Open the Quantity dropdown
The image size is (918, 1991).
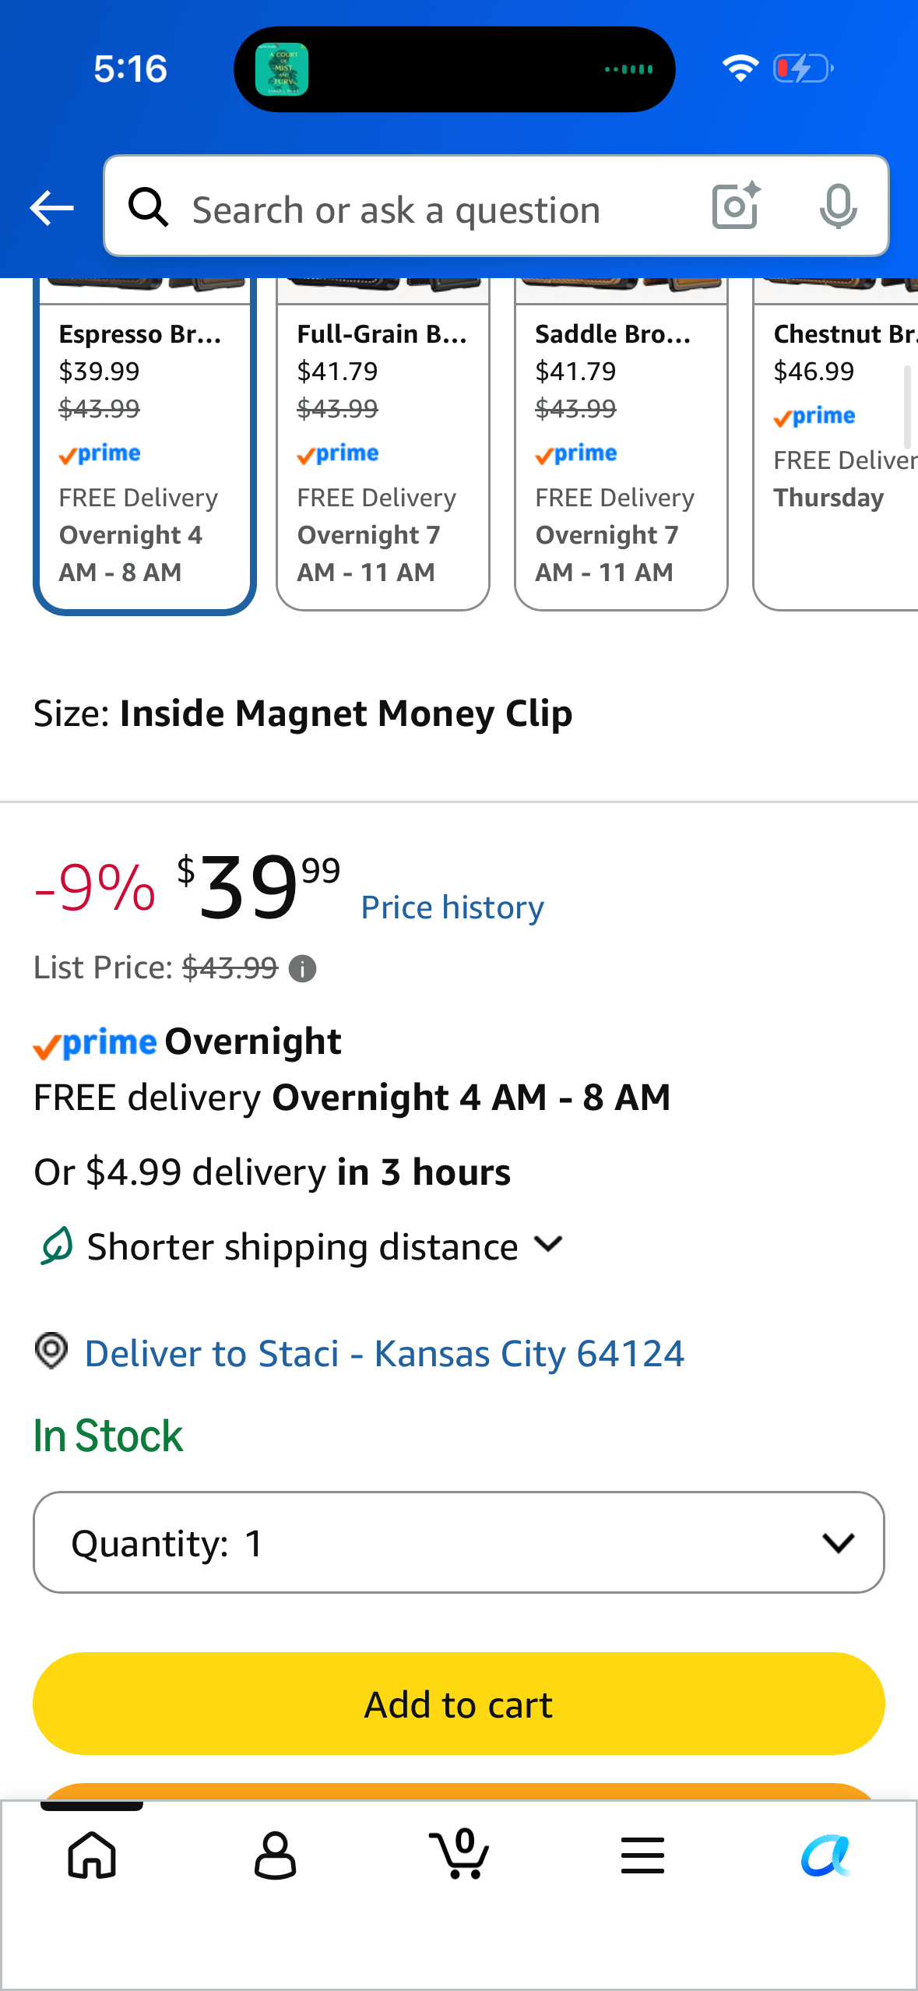(459, 1542)
